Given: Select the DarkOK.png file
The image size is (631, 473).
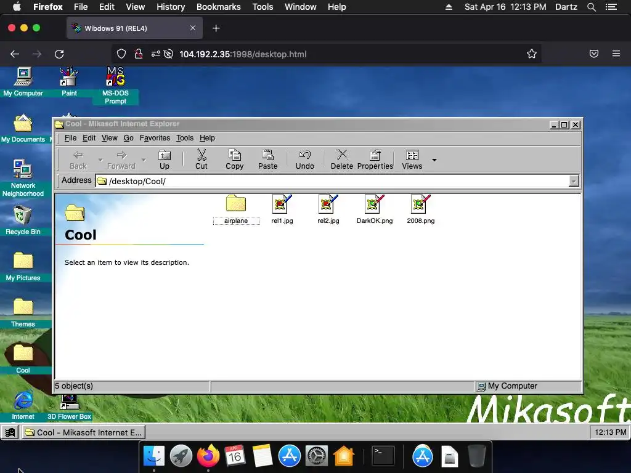Looking at the screenshot, I should coord(375,209).
